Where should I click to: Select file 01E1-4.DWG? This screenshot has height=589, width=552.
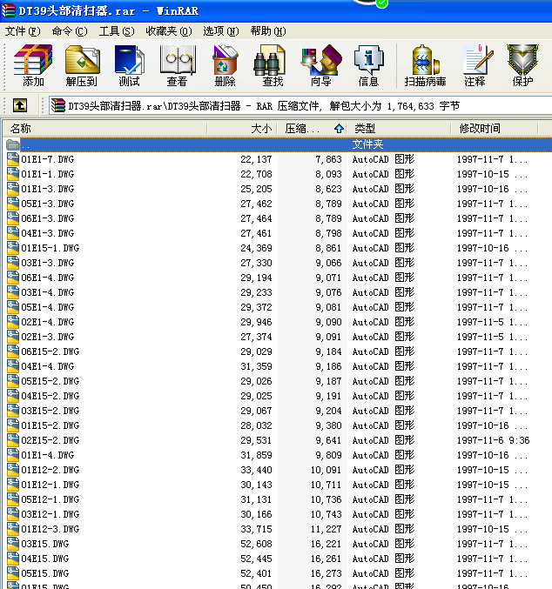[47, 455]
